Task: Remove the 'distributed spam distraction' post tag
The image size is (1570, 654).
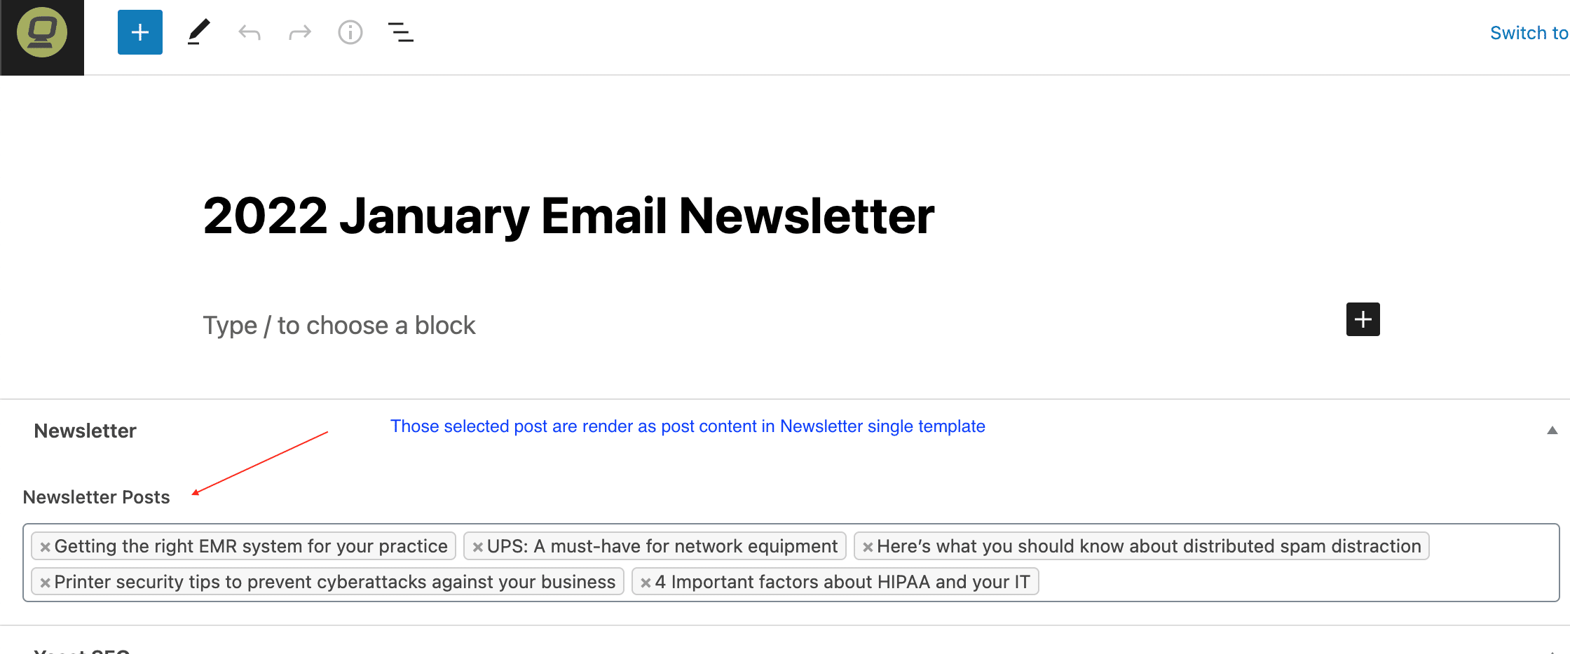Action: point(868,547)
